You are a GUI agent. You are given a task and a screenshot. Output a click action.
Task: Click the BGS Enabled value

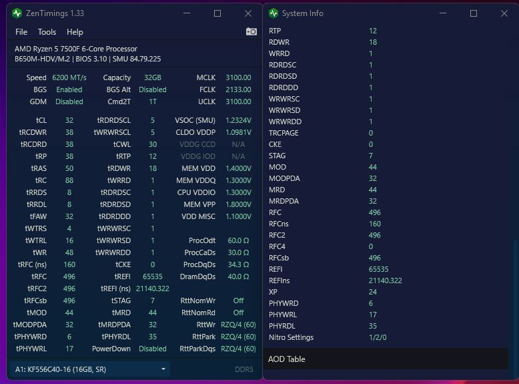69,89
